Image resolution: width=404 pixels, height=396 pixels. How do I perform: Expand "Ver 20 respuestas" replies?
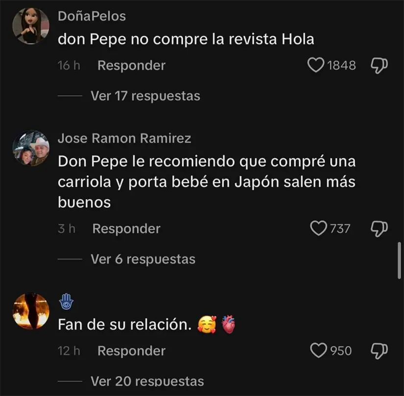tap(147, 381)
